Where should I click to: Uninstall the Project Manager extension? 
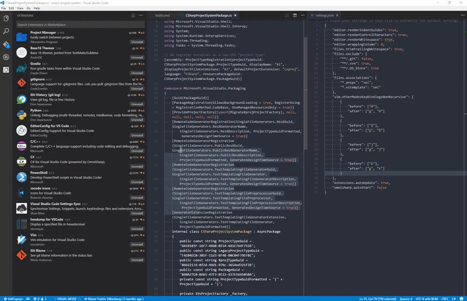pyautogui.click(x=137, y=42)
